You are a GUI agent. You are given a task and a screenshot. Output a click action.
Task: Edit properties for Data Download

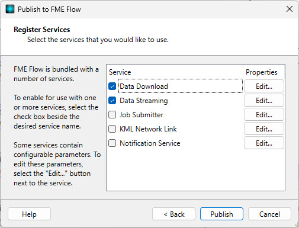(264, 86)
